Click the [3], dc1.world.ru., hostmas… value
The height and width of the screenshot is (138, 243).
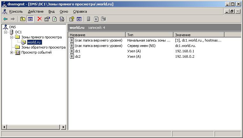(x=198, y=40)
